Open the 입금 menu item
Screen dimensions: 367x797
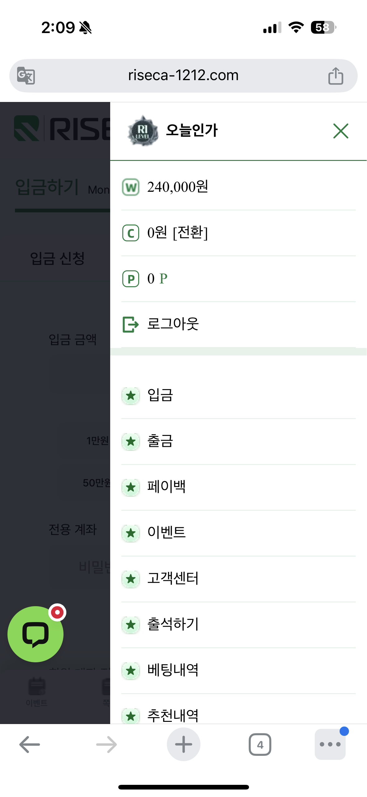click(x=238, y=395)
